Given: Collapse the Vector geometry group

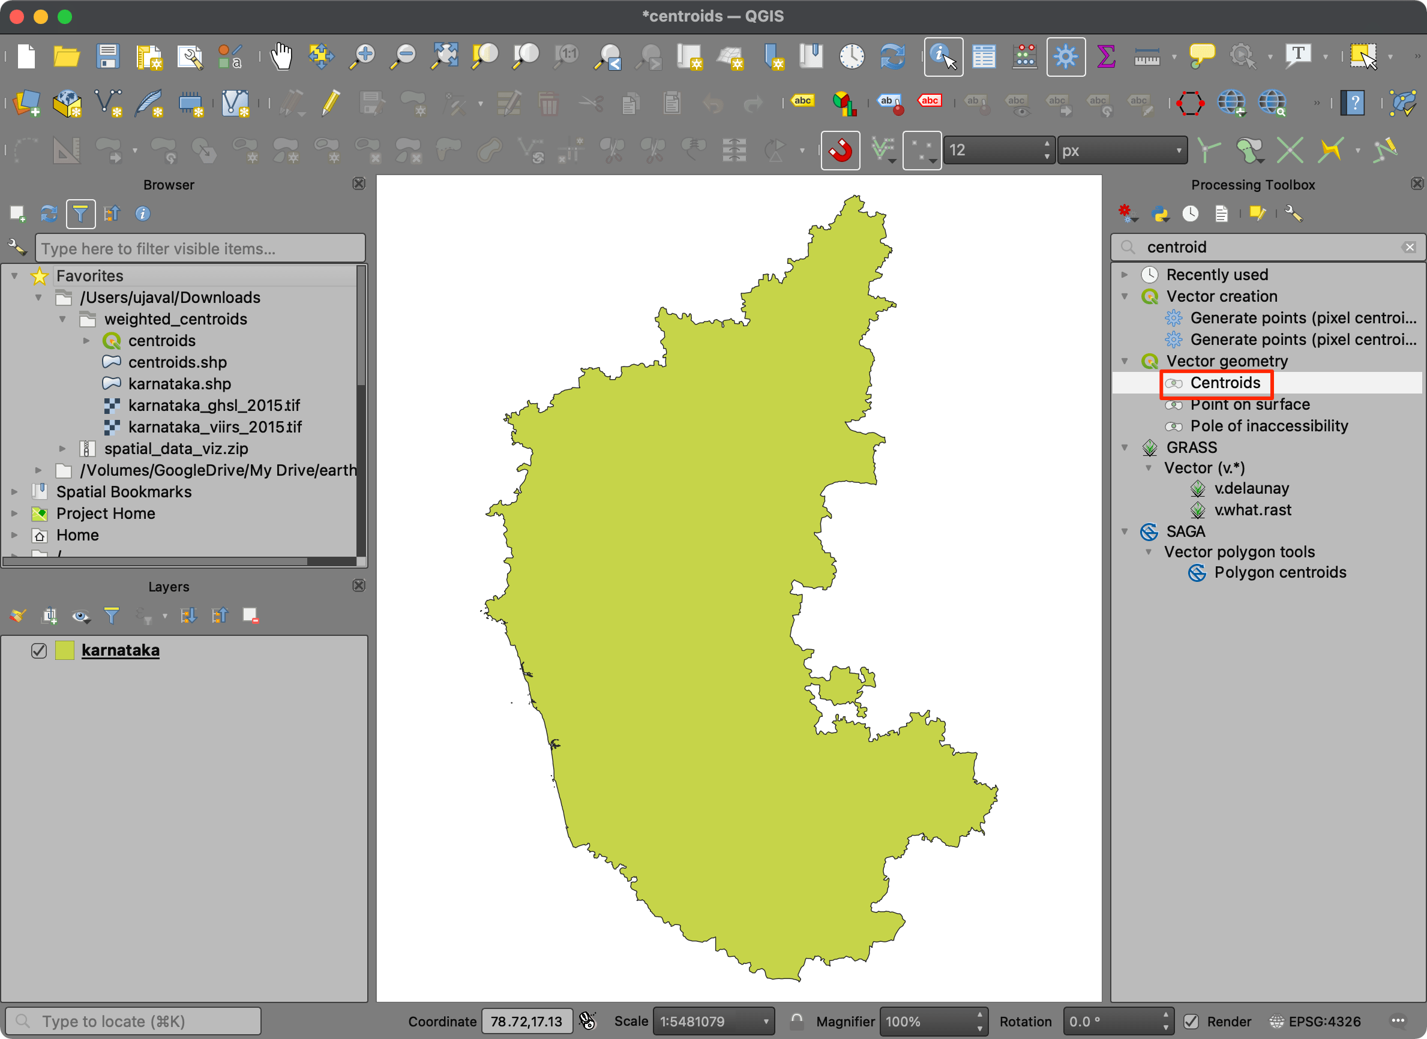Looking at the screenshot, I should pyautogui.click(x=1125, y=361).
